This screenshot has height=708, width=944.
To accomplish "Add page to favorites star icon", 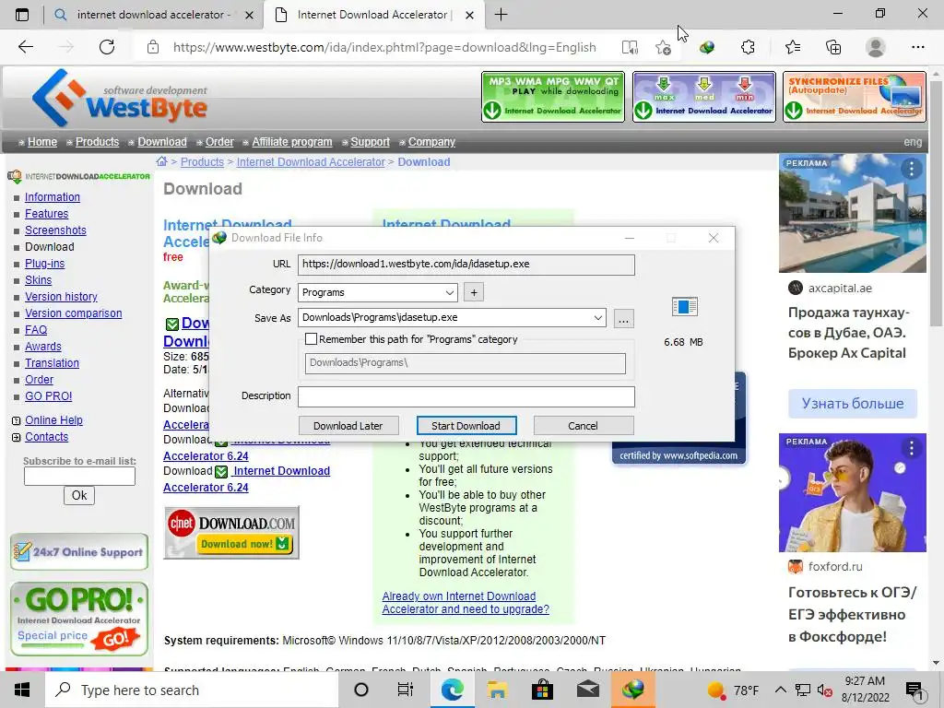I will click(x=663, y=48).
